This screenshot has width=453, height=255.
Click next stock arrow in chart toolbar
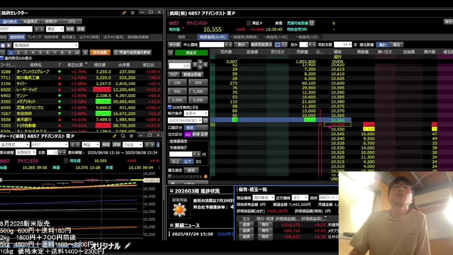[x=78, y=144]
